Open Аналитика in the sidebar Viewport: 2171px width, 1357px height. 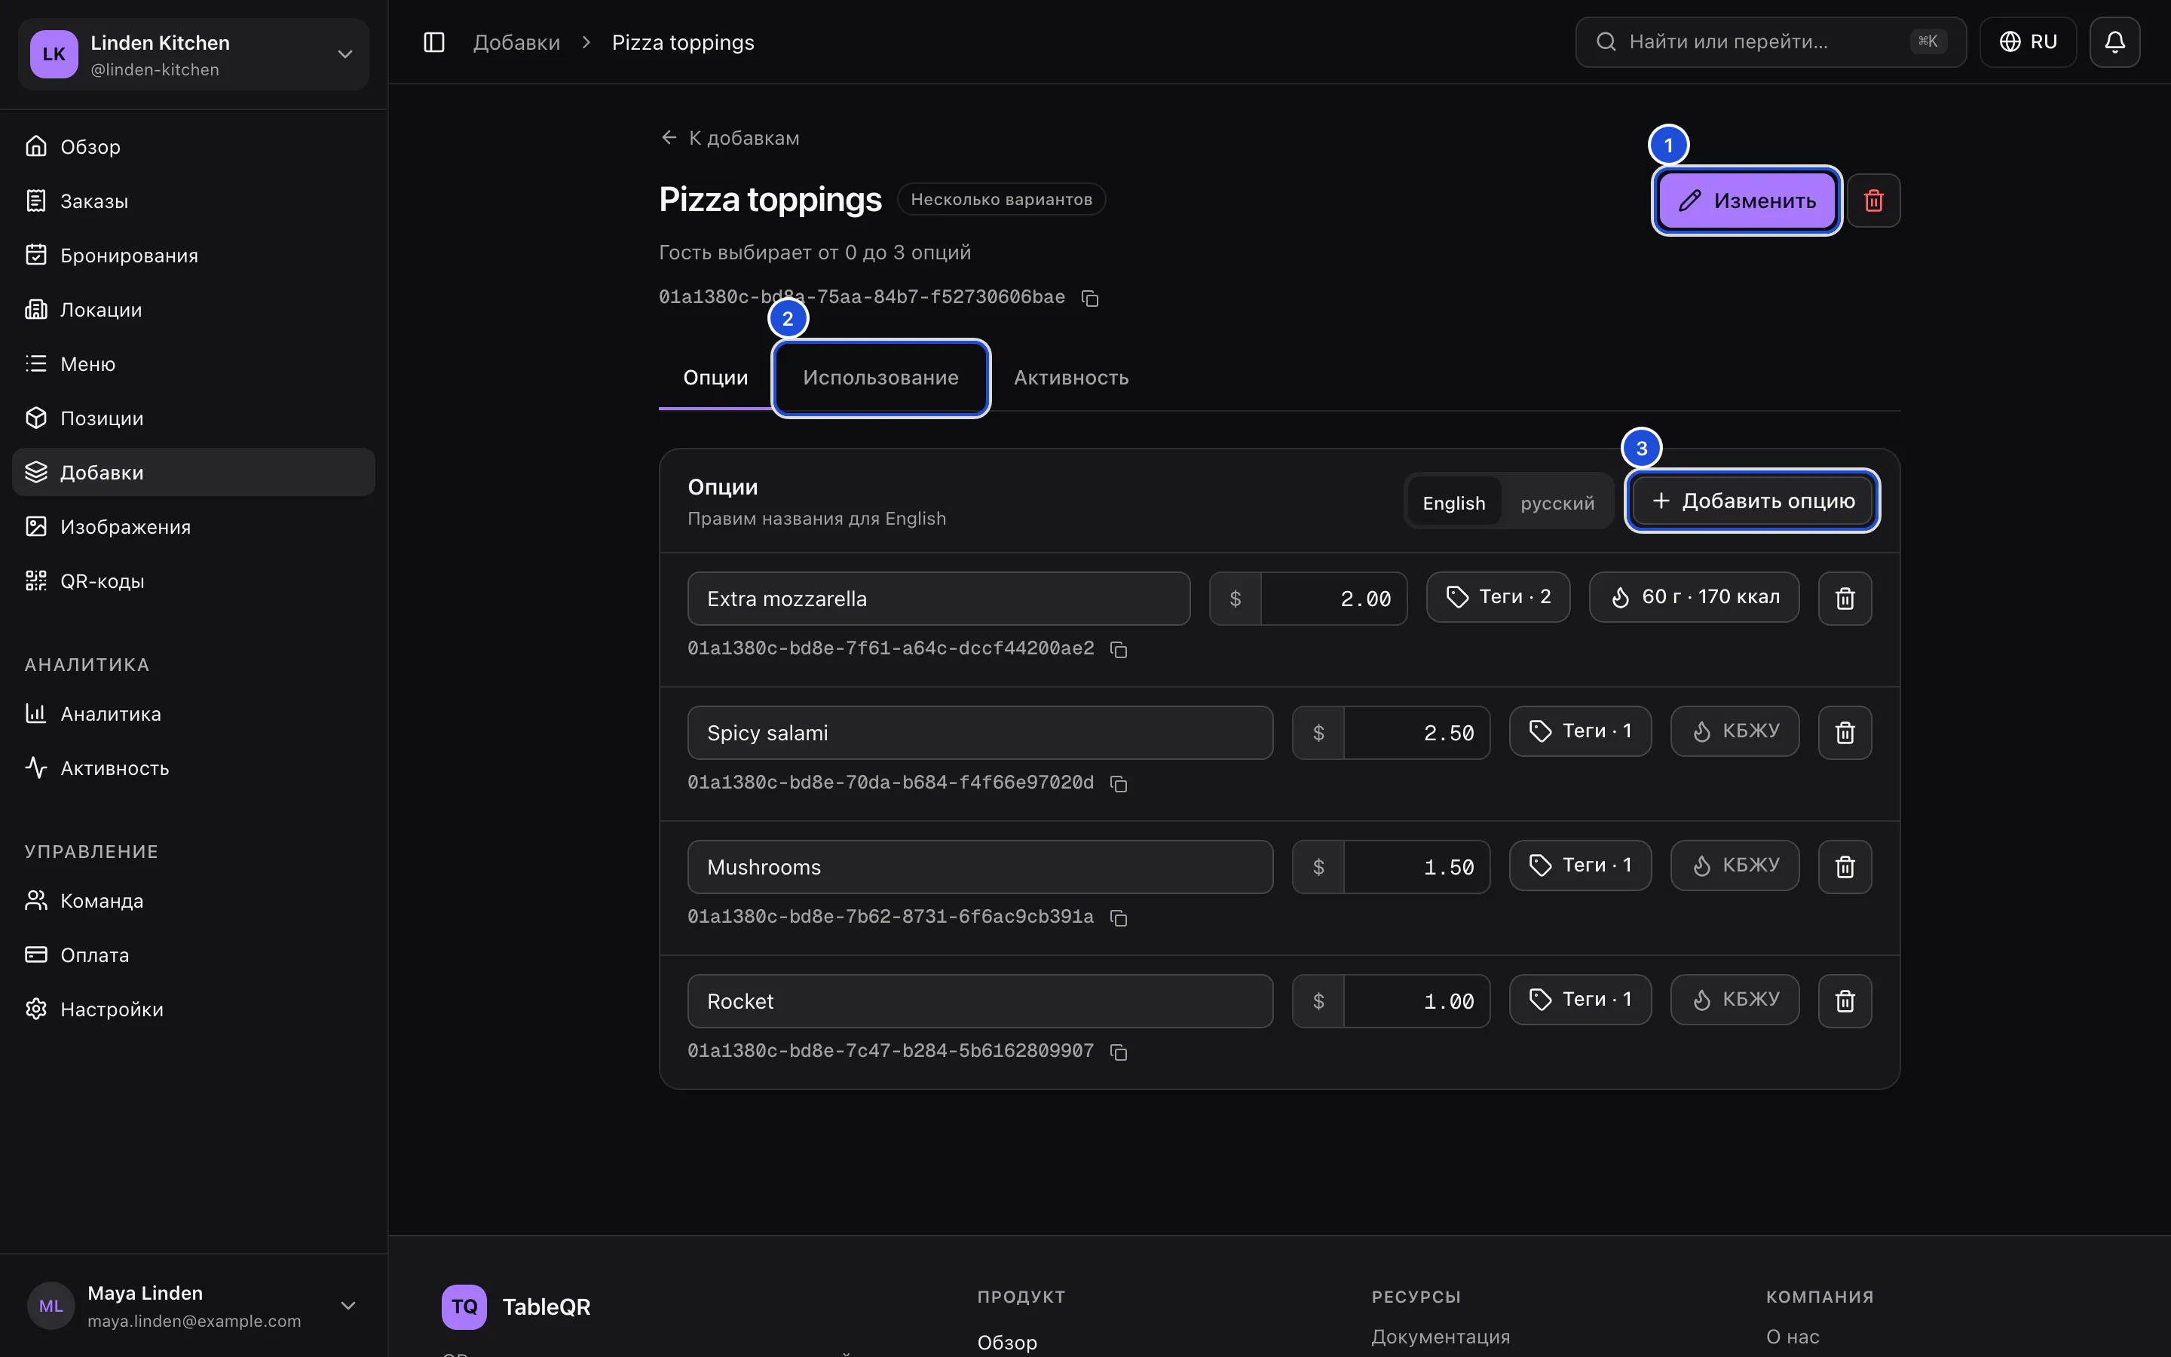[194, 713]
